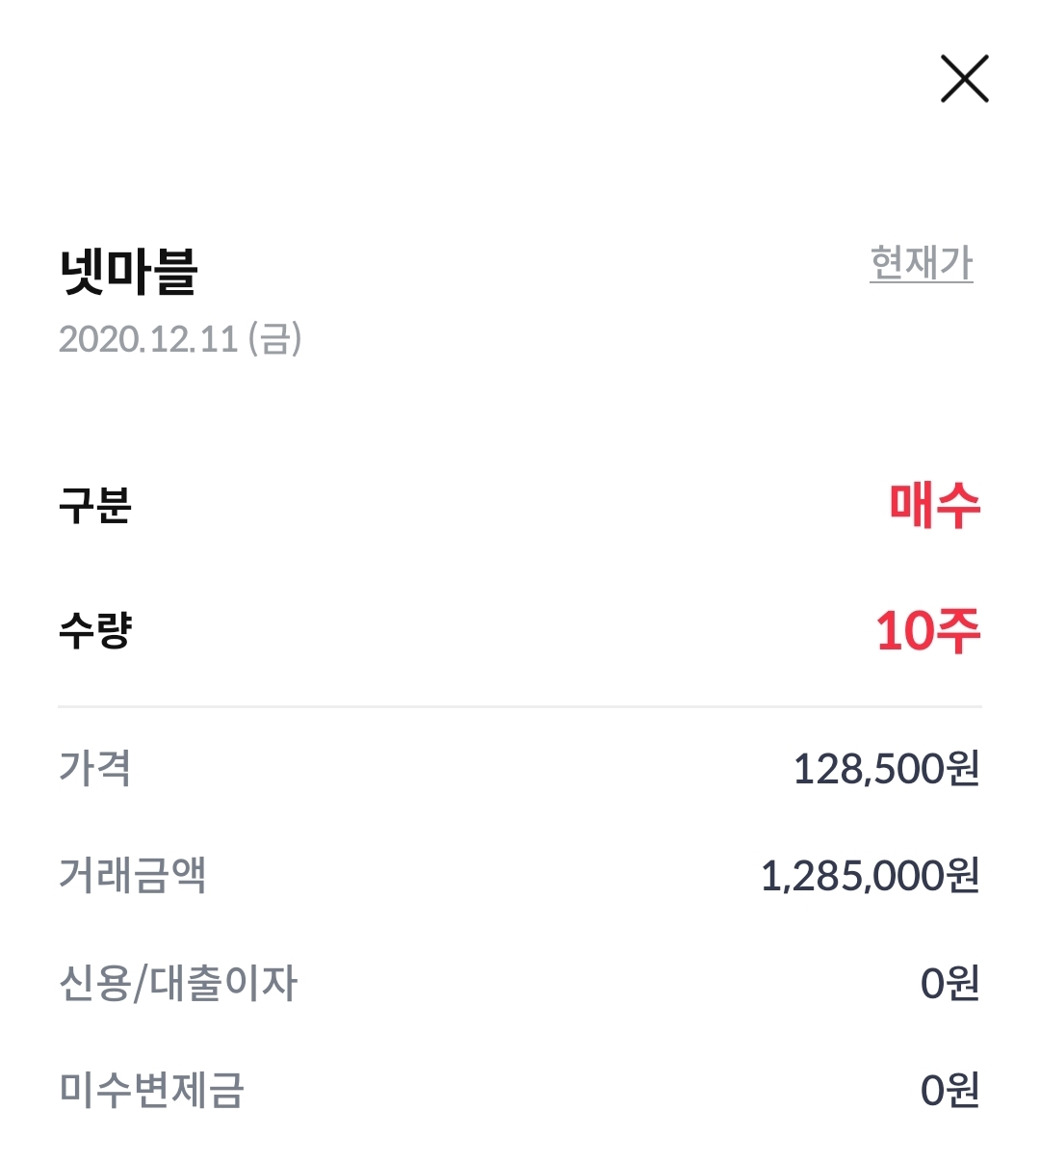Click the 가격 price label
Screen dimensions: 1040x1164
[x=94, y=768]
